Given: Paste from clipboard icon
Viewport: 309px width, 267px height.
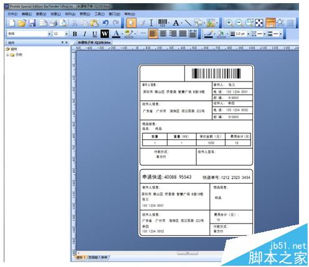Looking at the screenshot, I should (x=94, y=23).
